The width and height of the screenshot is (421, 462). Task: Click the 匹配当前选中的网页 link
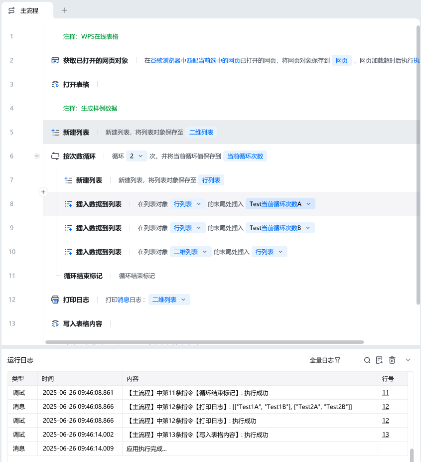(213, 60)
